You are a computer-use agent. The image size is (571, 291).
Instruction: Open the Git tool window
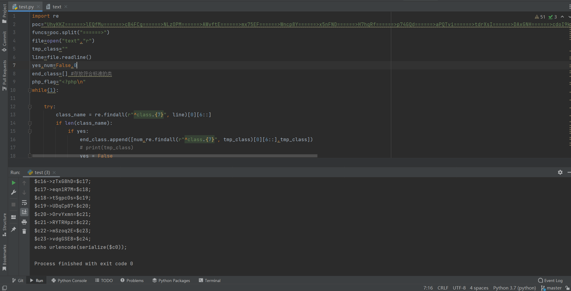pos(18,281)
